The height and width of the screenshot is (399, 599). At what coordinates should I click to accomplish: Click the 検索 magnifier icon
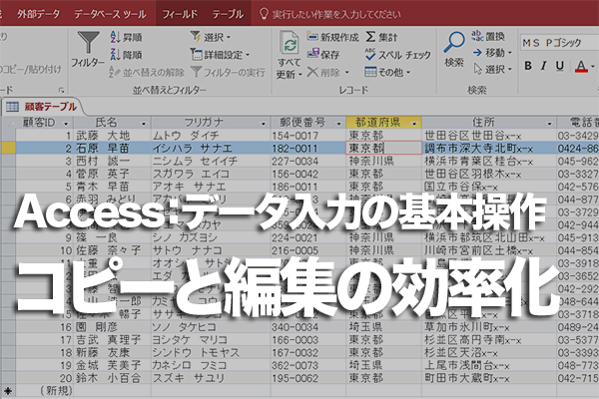coord(454,42)
